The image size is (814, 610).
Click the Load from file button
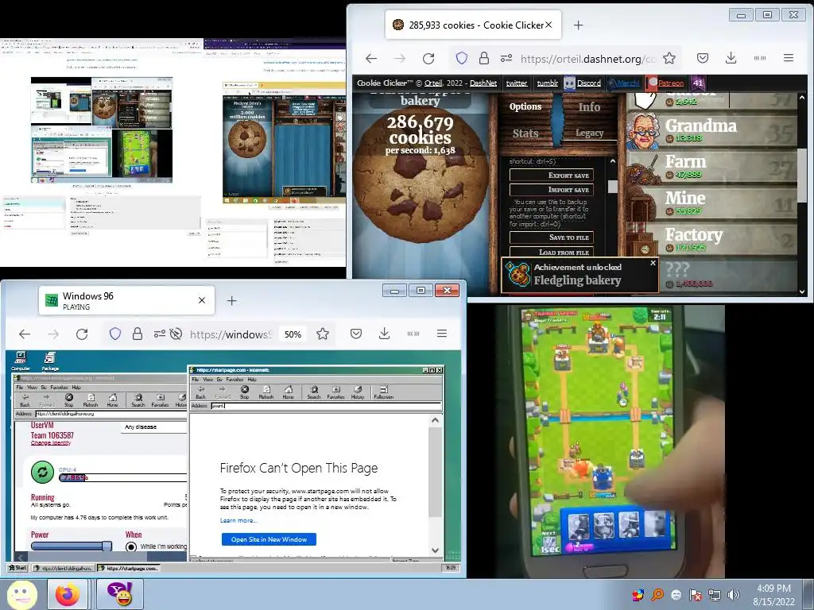[552, 252]
